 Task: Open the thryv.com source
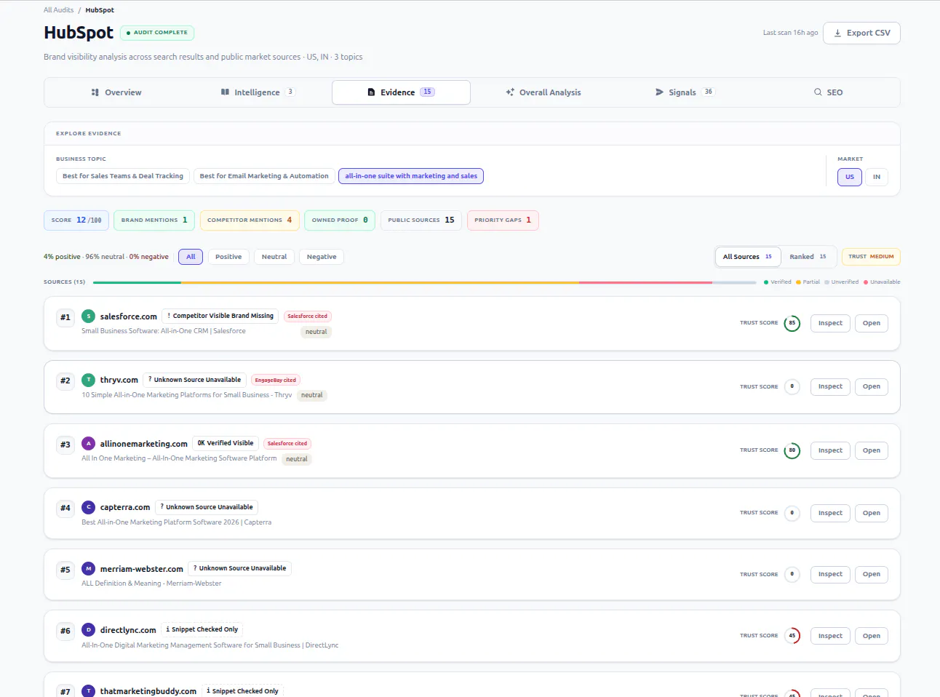(872, 386)
